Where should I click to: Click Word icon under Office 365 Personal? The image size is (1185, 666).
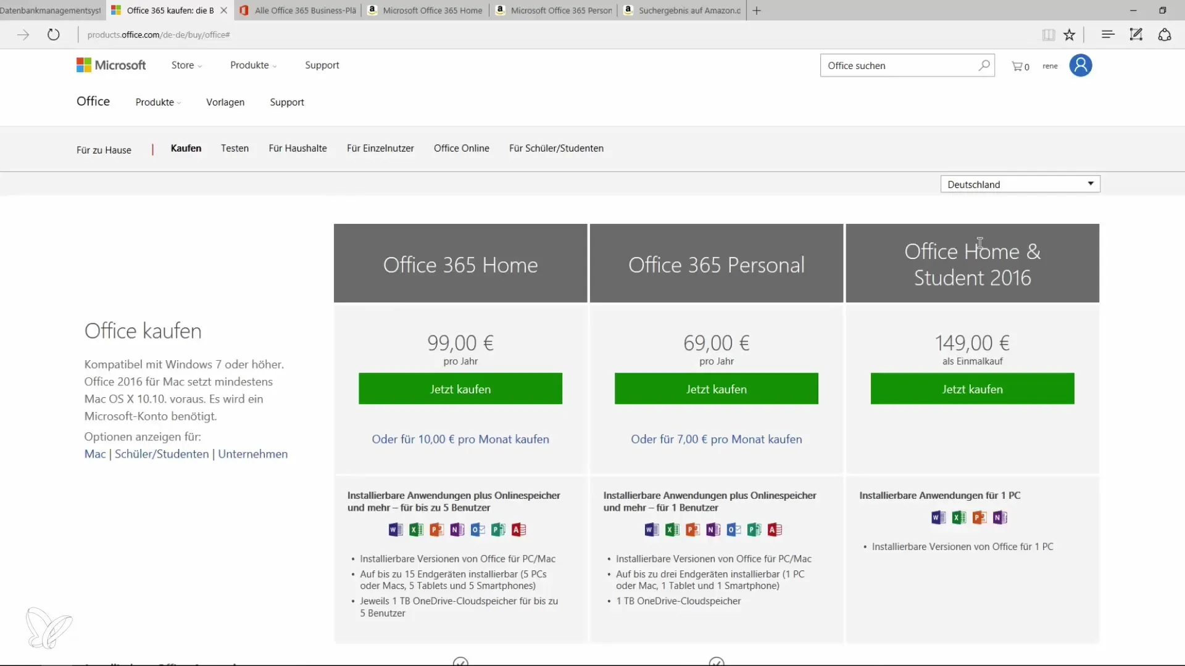click(x=652, y=530)
